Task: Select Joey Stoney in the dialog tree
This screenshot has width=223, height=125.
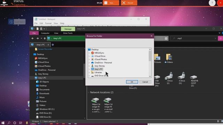Action: (x=100, y=66)
